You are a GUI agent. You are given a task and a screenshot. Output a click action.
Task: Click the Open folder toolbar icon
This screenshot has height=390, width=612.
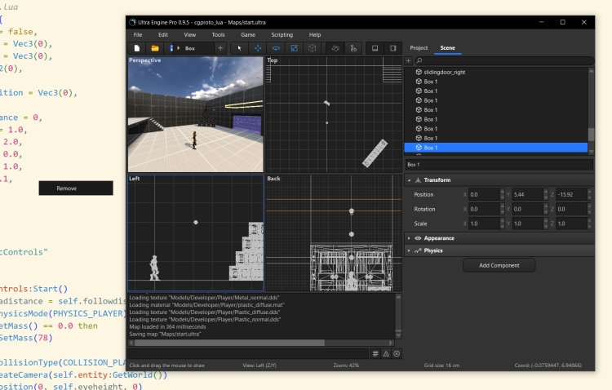pos(154,49)
